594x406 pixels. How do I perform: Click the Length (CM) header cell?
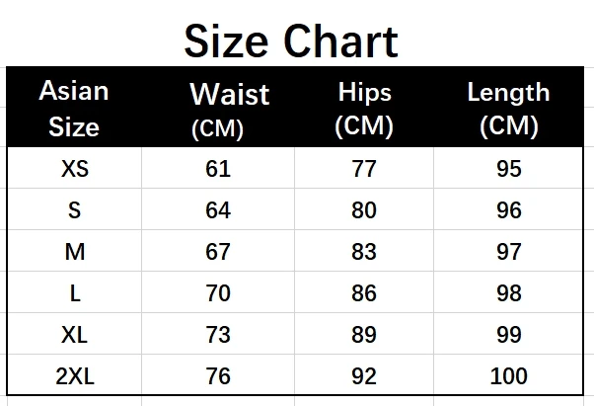[508, 108]
